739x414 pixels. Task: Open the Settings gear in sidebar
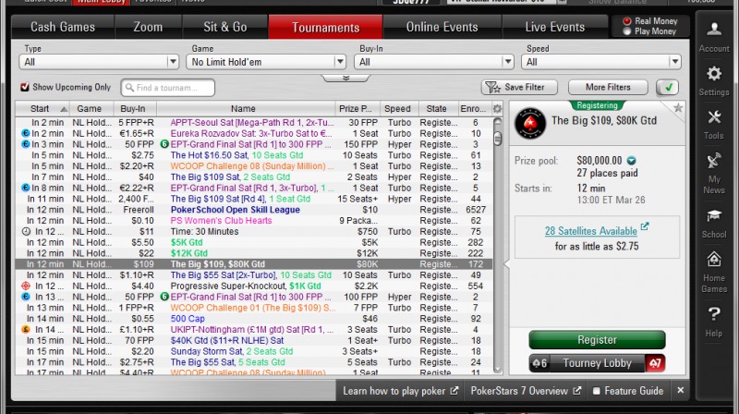point(714,74)
